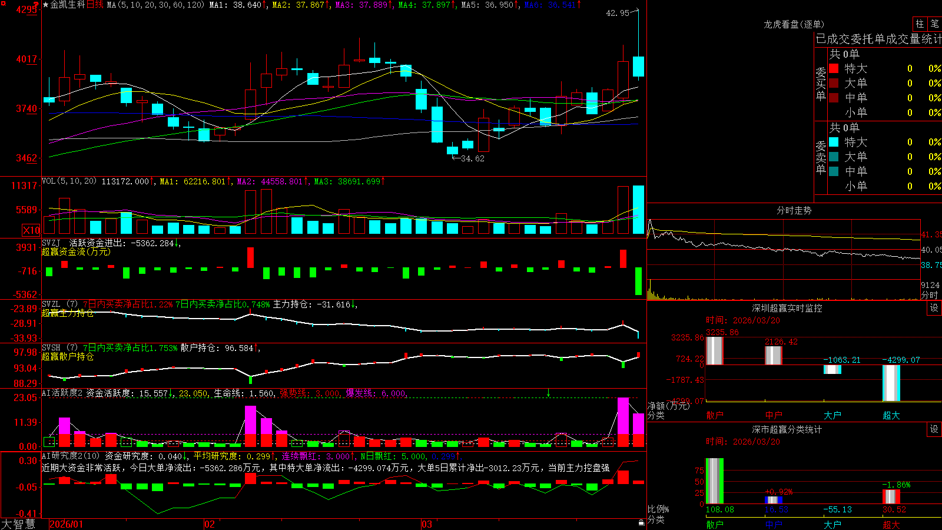Click the 时间: 2026/03/20 label in 实时监控
The height and width of the screenshot is (530, 942).
tap(743, 320)
